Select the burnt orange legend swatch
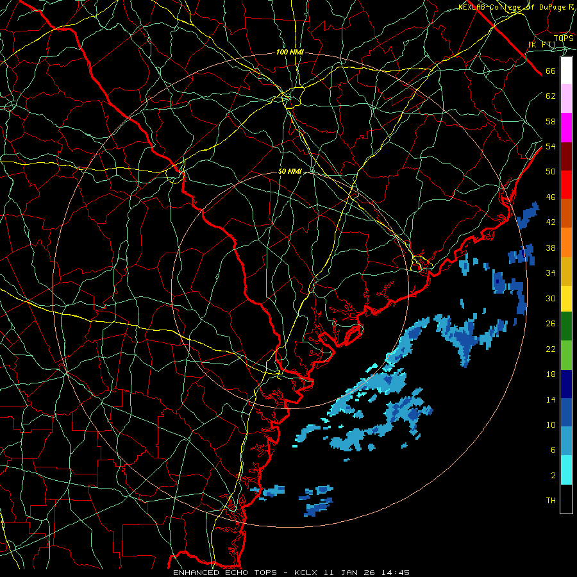This screenshot has width=577, height=577. (566, 213)
